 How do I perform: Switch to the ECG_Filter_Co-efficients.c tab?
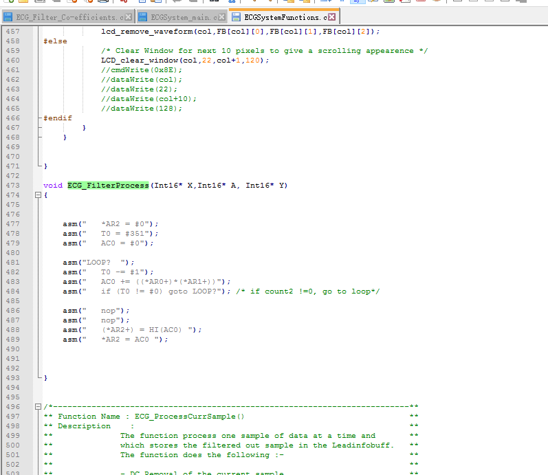tap(70, 17)
